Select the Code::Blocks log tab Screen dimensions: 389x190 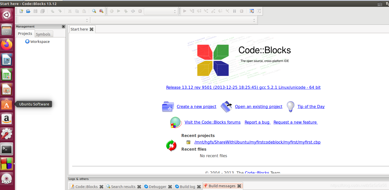(87, 187)
